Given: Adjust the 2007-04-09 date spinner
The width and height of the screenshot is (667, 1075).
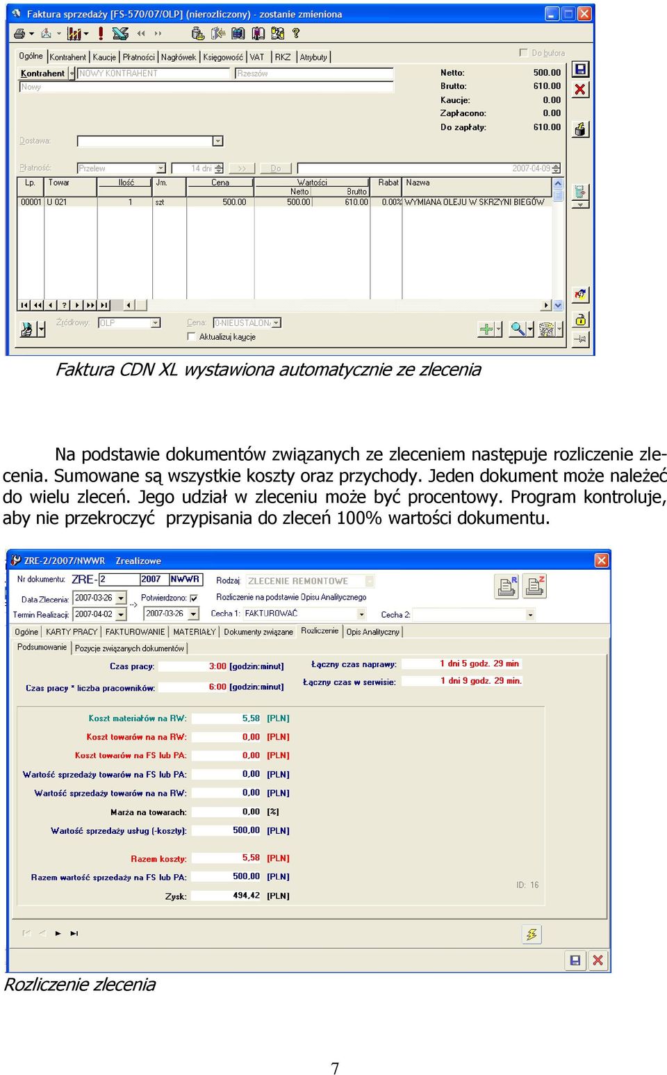Looking at the screenshot, I should point(556,168).
